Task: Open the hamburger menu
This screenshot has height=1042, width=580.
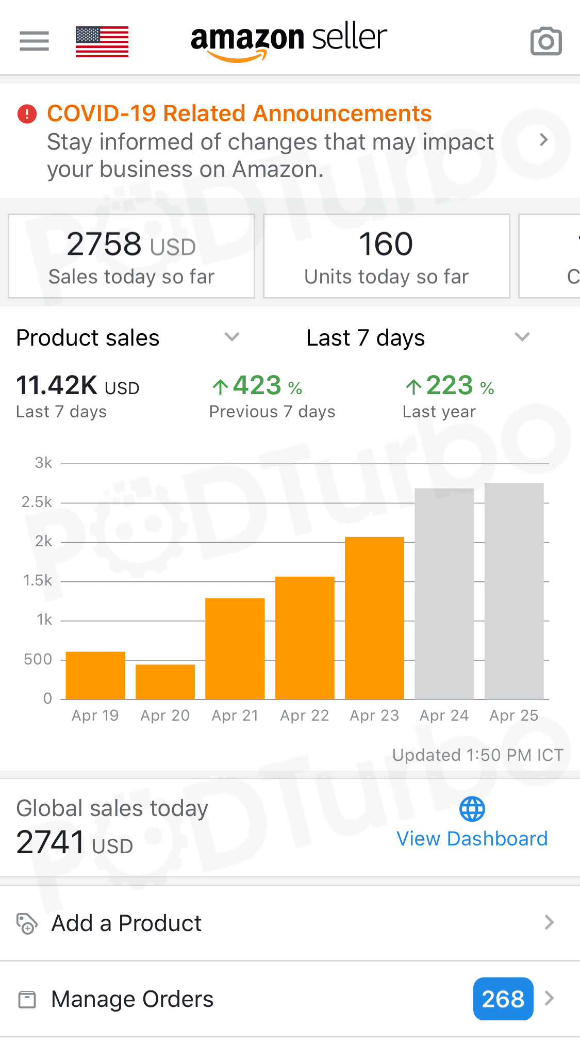Action: point(34,41)
